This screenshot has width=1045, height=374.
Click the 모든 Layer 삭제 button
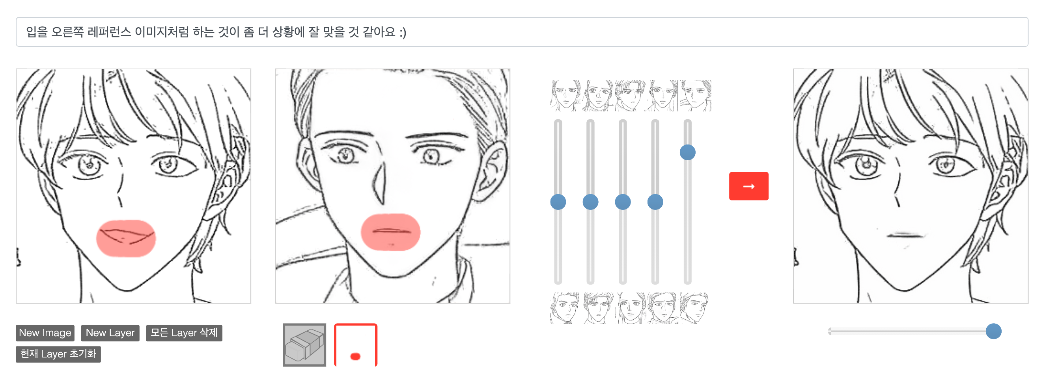pyautogui.click(x=184, y=333)
